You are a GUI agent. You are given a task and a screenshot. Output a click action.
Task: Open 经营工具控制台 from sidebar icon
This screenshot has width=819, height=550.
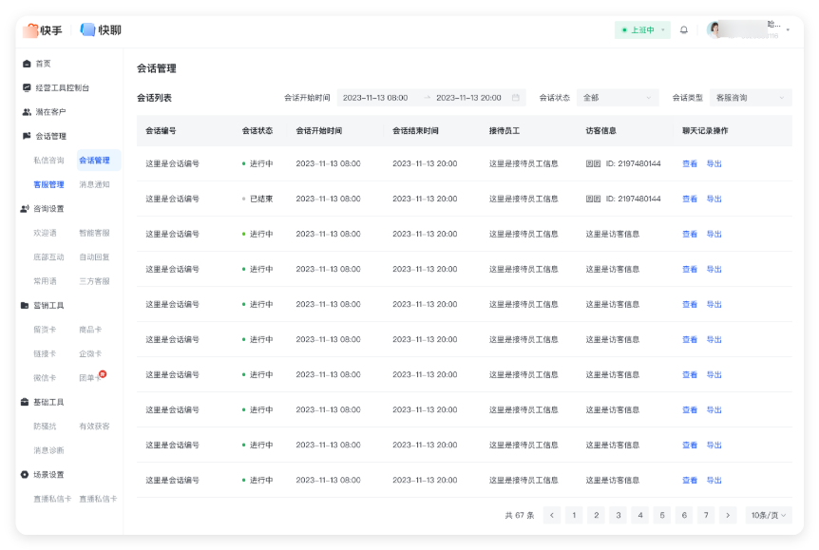[26, 85]
